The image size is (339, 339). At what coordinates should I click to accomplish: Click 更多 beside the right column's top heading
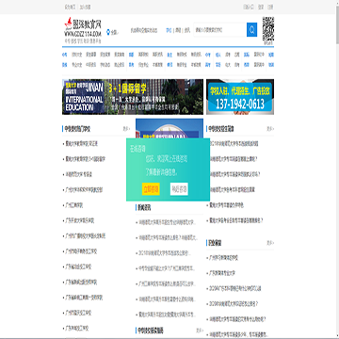(x=270, y=129)
